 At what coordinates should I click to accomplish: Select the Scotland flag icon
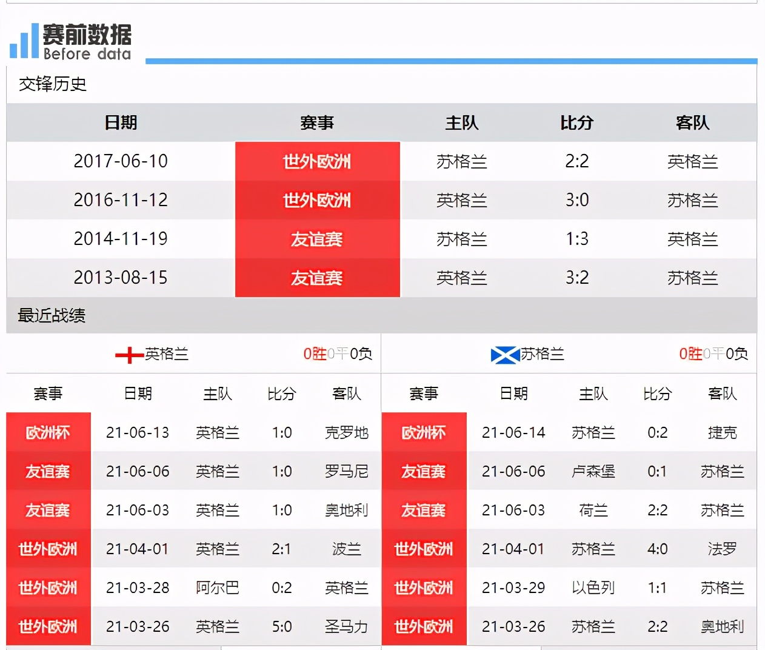502,354
